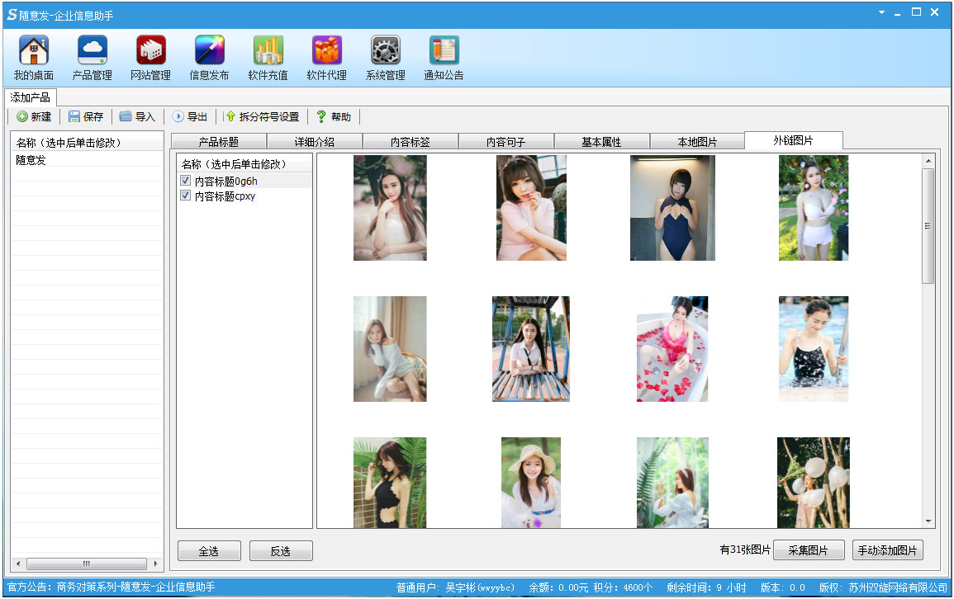Open 通知公告 announcements icon

444,51
